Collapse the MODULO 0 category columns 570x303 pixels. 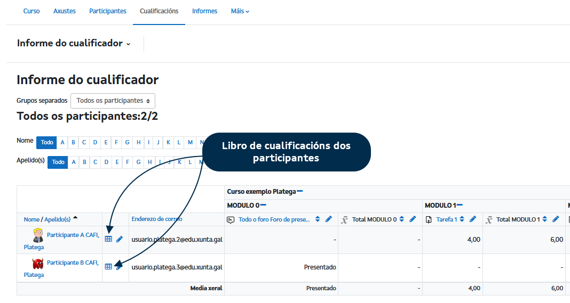click(264, 205)
